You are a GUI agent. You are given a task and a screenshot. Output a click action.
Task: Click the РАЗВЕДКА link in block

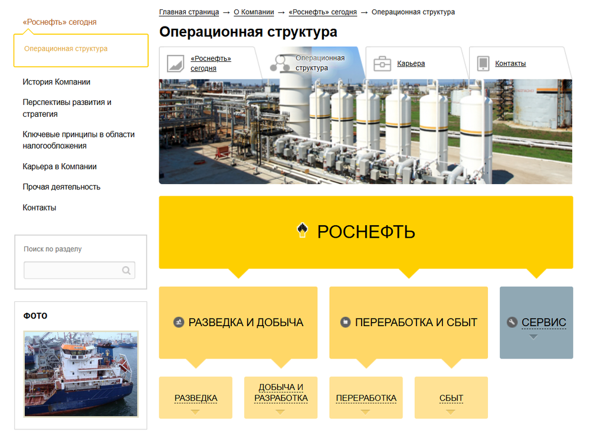pos(196,398)
